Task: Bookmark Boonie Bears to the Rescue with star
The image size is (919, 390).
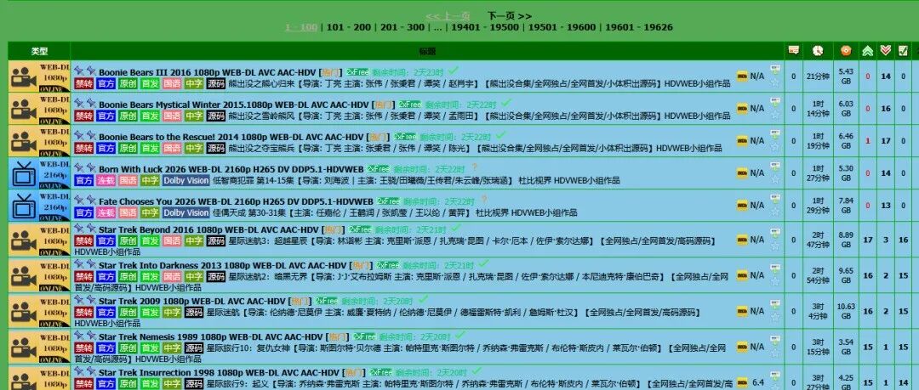Action: tap(775, 147)
